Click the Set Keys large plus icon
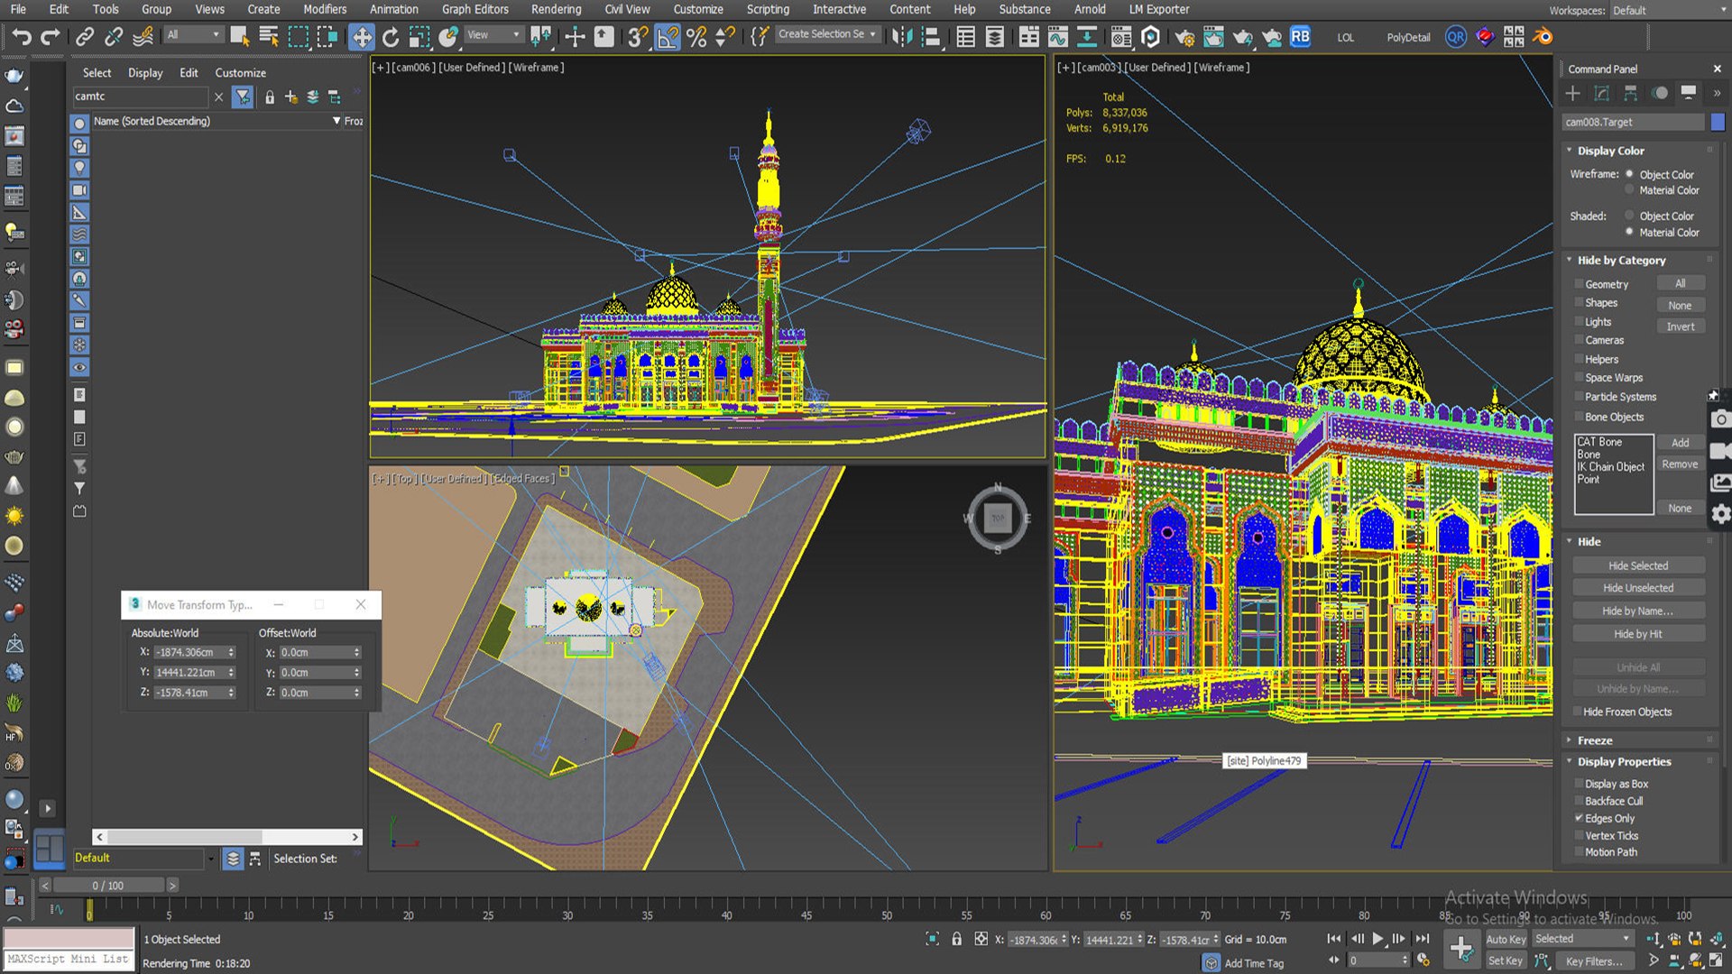 pos(1461,949)
